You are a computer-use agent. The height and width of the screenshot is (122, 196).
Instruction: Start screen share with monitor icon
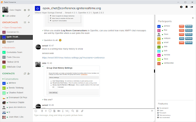click(50, 111)
